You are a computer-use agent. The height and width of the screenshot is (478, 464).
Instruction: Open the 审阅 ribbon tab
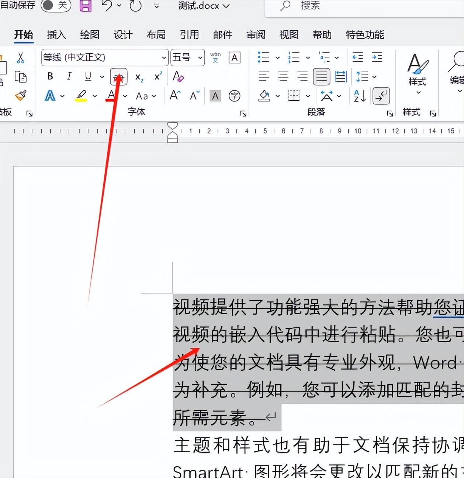(256, 35)
